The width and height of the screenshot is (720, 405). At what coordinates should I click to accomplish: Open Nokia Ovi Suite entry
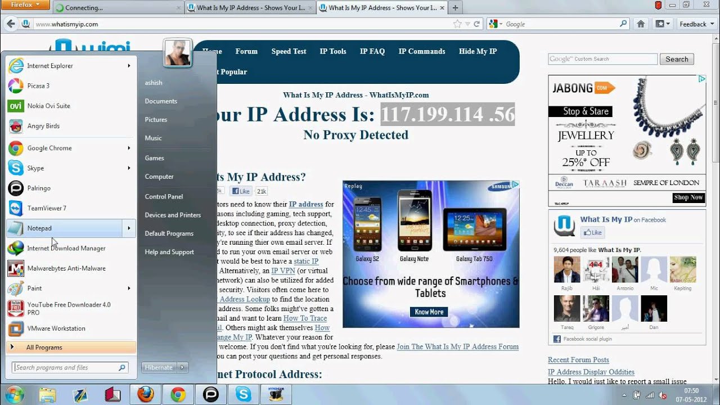tap(71, 106)
